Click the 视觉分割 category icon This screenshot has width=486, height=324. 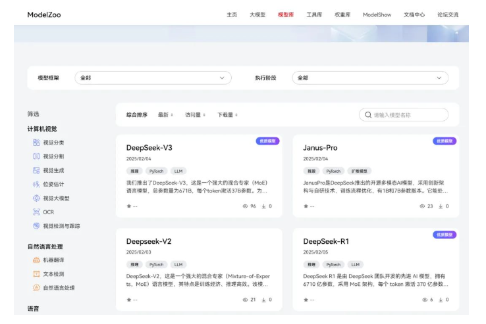click(36, 156)
